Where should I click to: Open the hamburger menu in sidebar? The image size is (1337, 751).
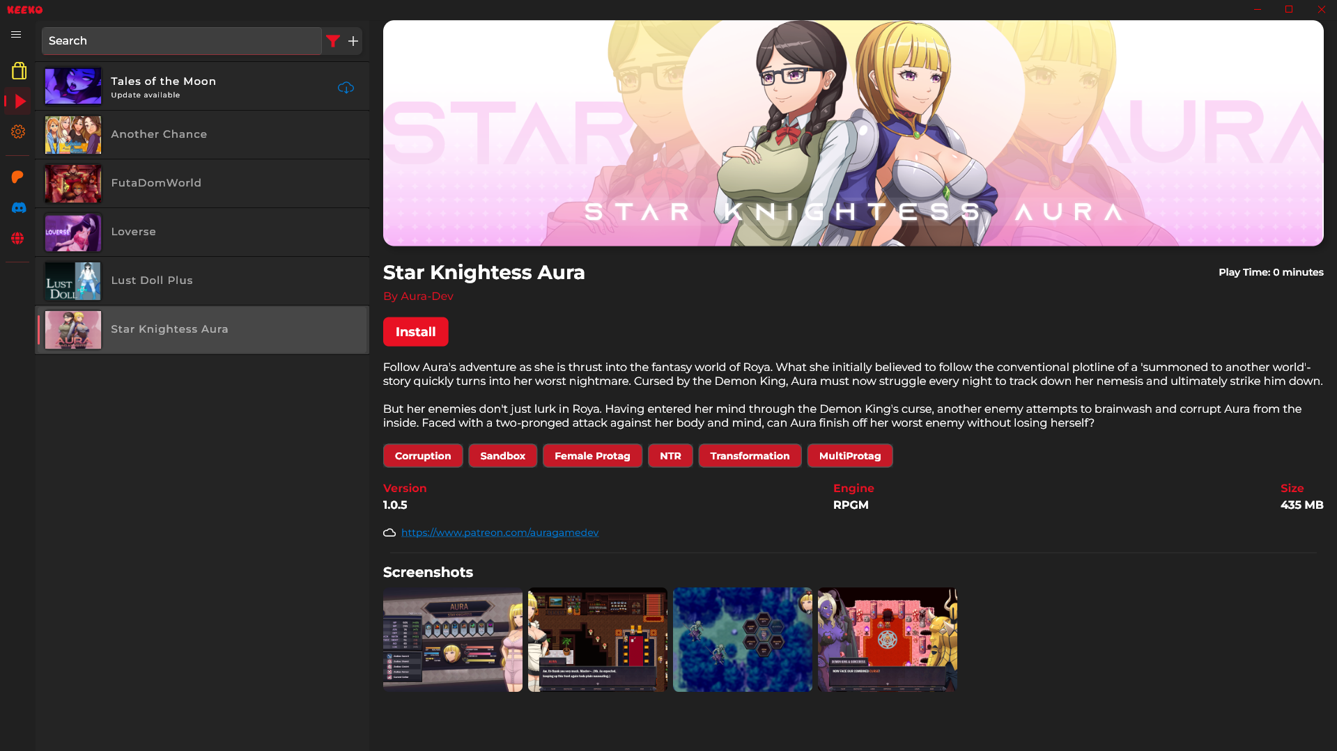(16, 35)
